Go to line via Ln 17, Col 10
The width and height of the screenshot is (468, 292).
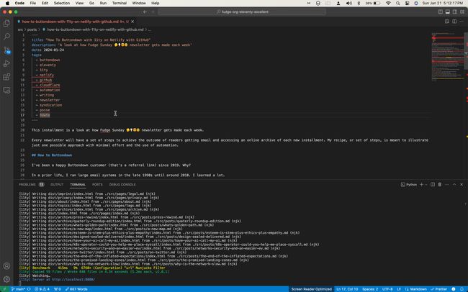(x=347, y=289)
